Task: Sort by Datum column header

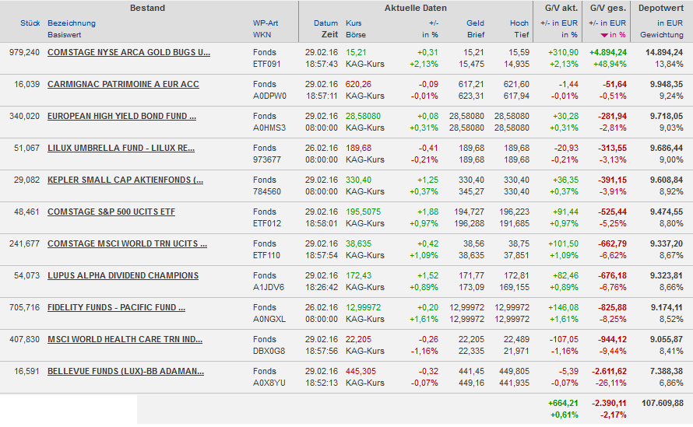Action: pyautogui.click(x=326, y=23)
